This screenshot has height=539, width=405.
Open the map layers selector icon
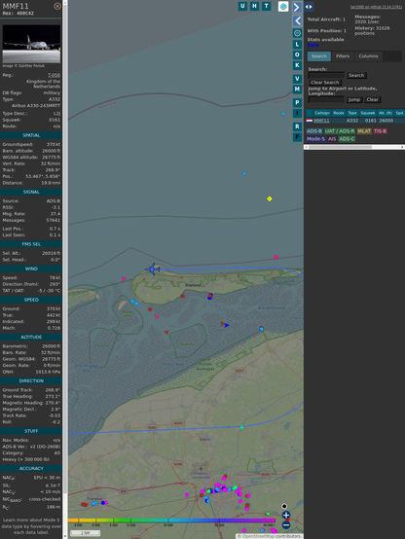tap(283, 6)
